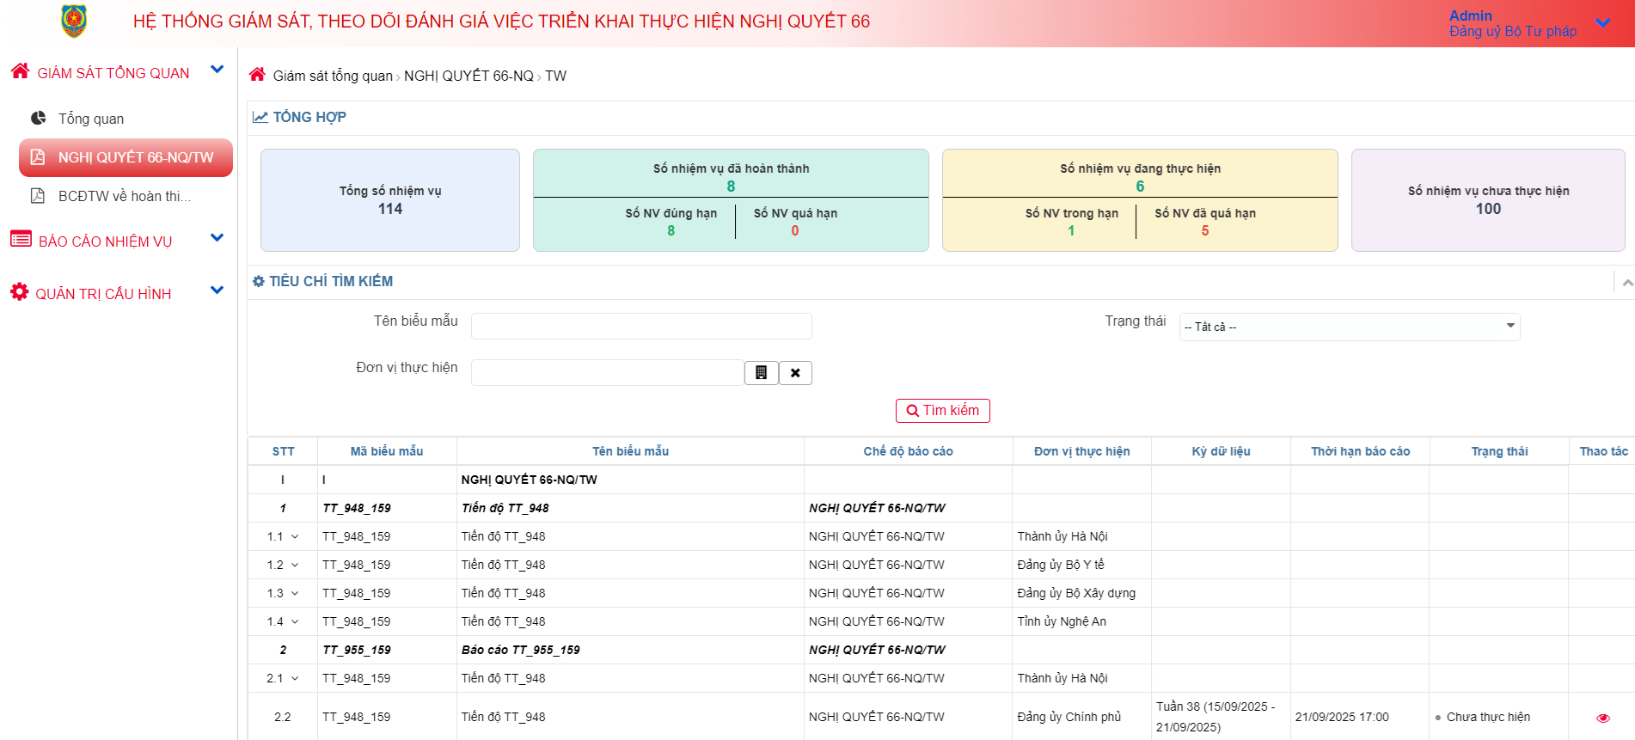Screen dimensions: 1635x740
Task: Expand the Báo cáo nhiệm vụ menu
Action: point(217,238)
